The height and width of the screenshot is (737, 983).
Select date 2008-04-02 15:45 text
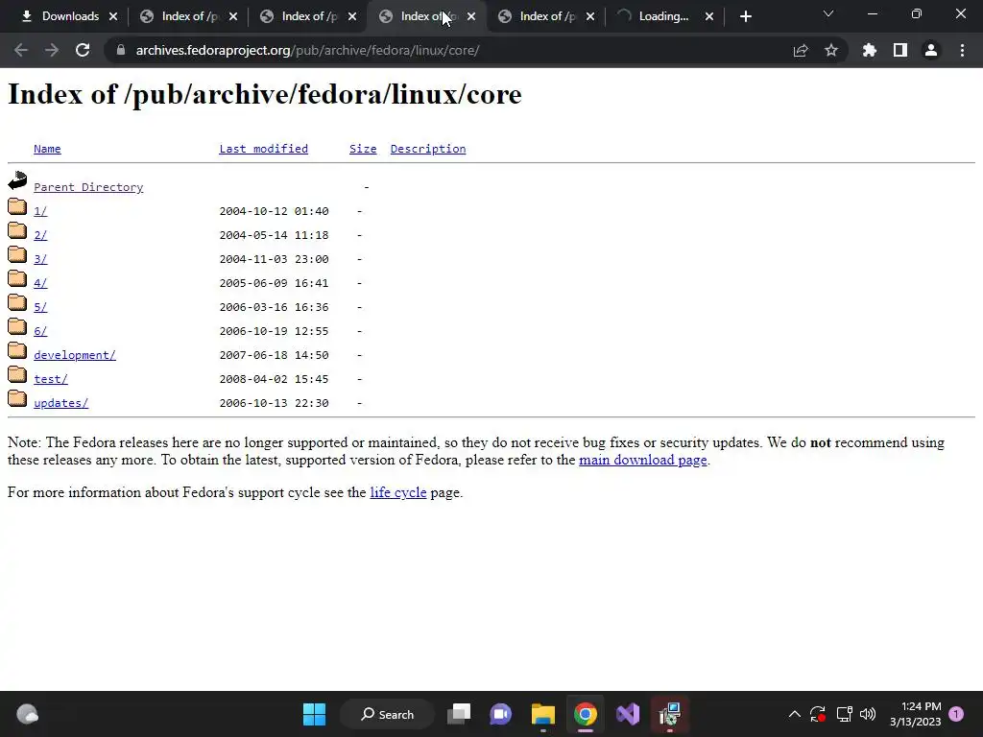(x=274, y=379)
